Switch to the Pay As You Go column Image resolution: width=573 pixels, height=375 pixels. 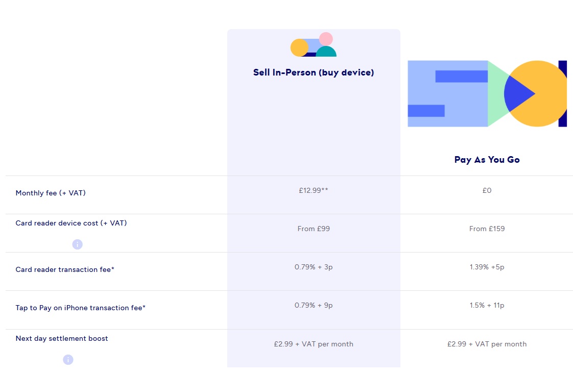(487, 159)
